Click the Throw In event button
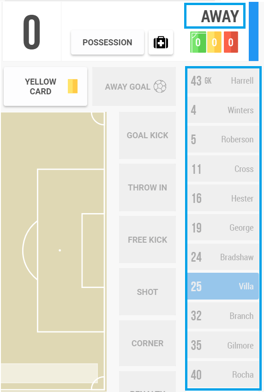This screenshot has width=264, height=392. click(148, 188)
